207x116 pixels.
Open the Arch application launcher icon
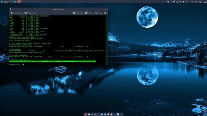click(2, 2)
